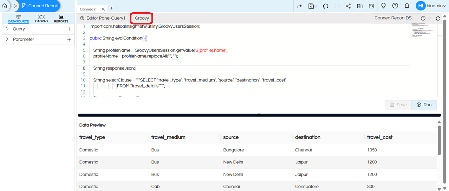This screenshot has width=449, height=191.
Task: Refresh the Canned Report DS connection
Action: (438, 19)
